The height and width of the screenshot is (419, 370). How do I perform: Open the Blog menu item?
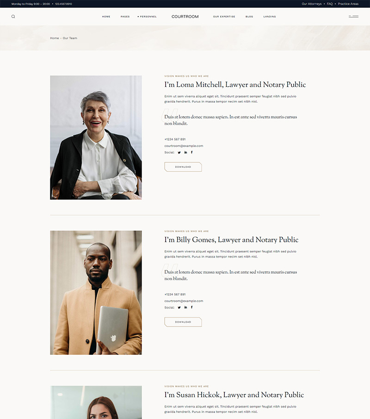click(x=249, y=17)
